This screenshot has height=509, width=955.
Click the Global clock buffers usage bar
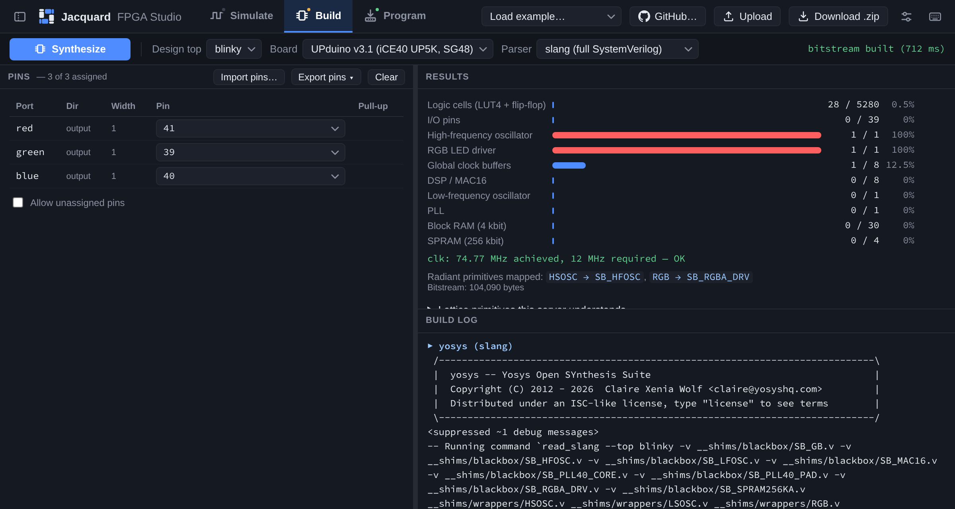(569, 165)
